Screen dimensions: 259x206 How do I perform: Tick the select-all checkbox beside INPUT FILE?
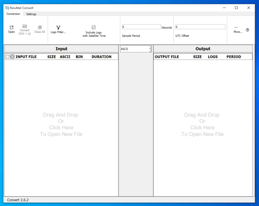[x=7, y=56]
